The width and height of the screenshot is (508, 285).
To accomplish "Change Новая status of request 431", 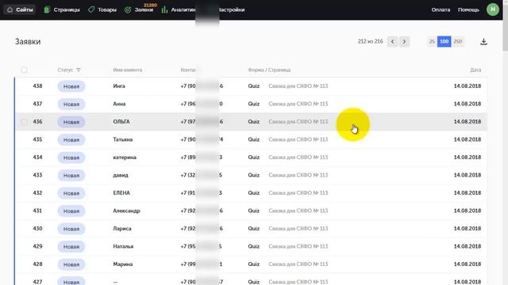I will pyautogui.click(x=71, y=211).
